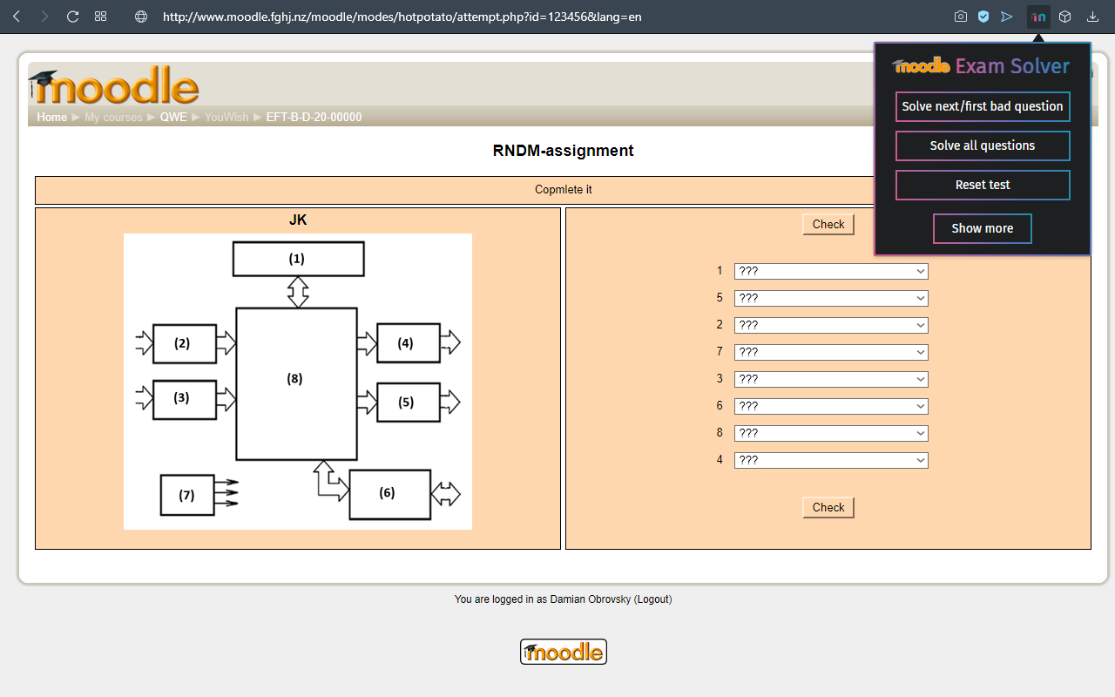Expand the dropdown for item 2

click(x=831, y=325)
